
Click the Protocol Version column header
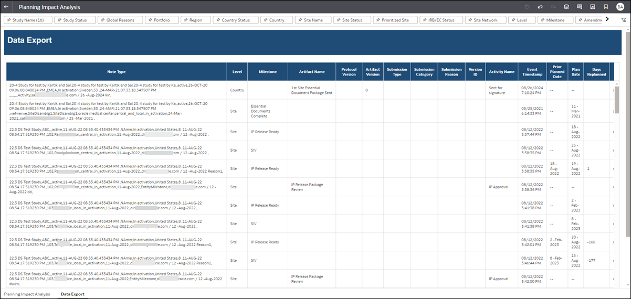(349, 72)
